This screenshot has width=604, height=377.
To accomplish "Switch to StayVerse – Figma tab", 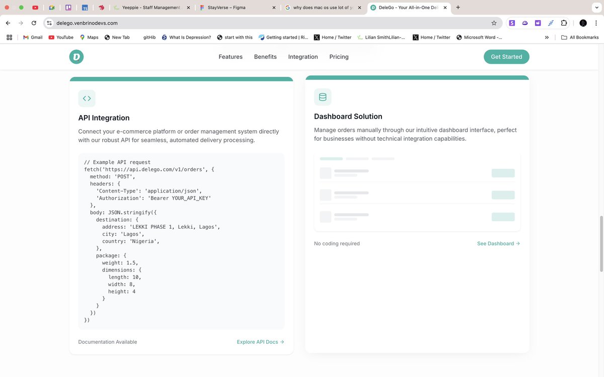I will pos(237,8).
